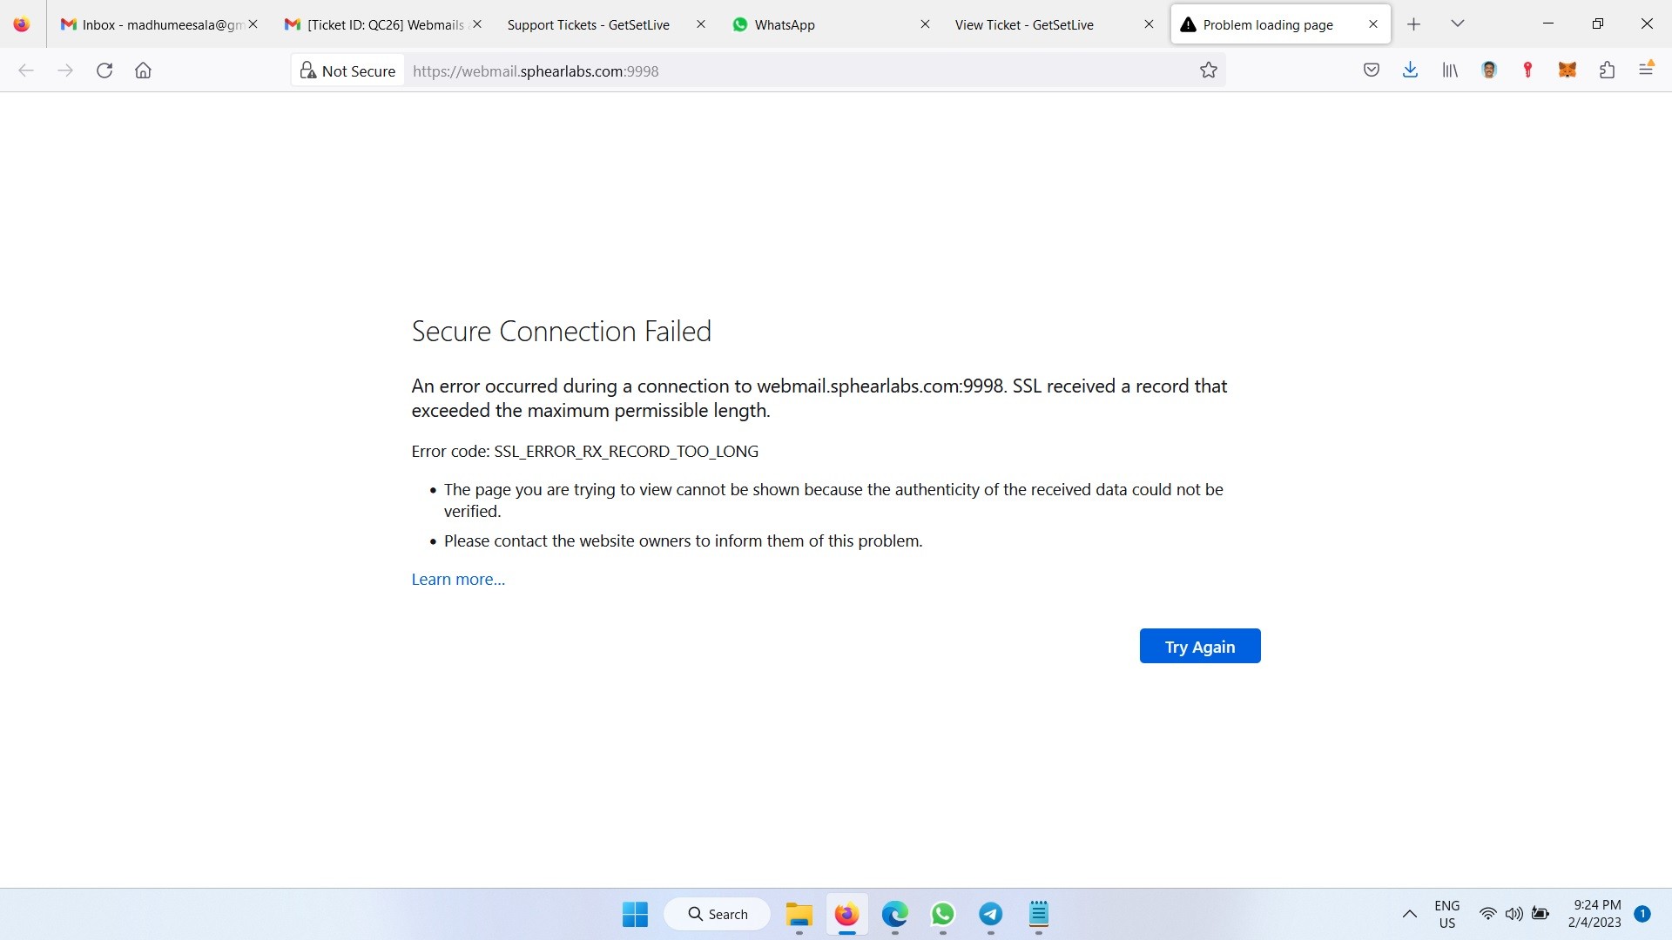
Task: Click the Try Again button
Action: pyautogui.click(x=1199, y=646)
